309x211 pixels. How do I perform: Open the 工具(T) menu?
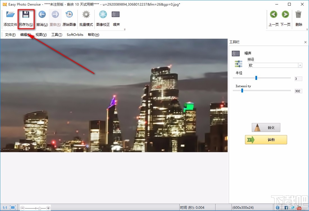tap(57, 35)
